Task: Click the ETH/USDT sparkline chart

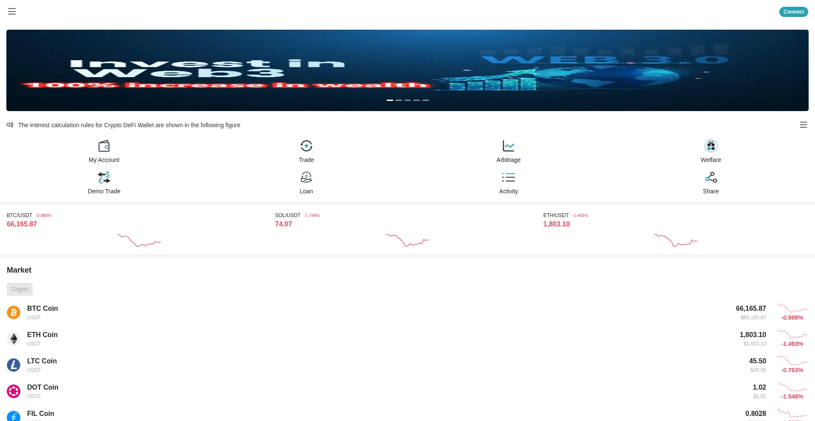Action: [676, 240]
